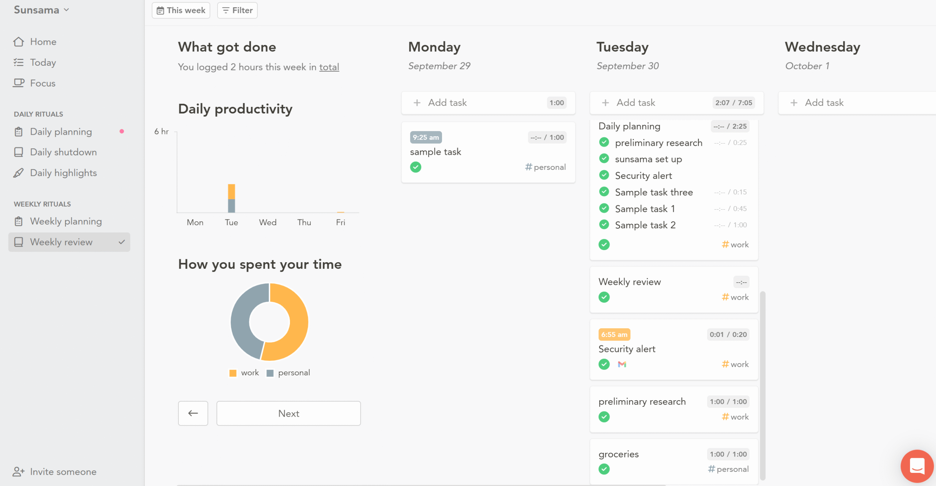Screen dimensions: 936x486
Task: Click Add task field under Wednesday
Action: point(857,103)
